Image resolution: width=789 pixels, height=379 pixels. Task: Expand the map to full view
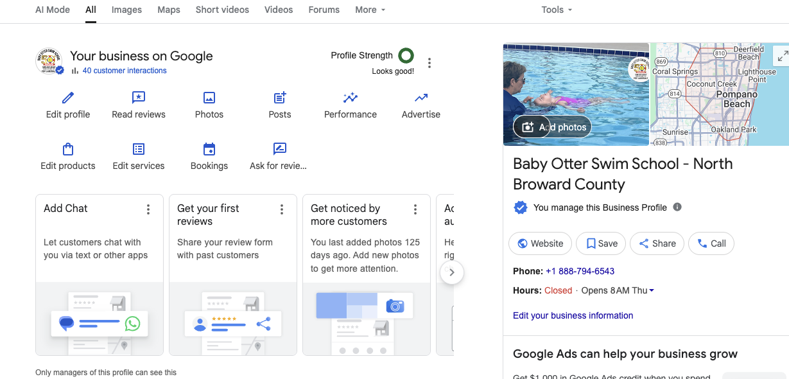tap(783, 55)
